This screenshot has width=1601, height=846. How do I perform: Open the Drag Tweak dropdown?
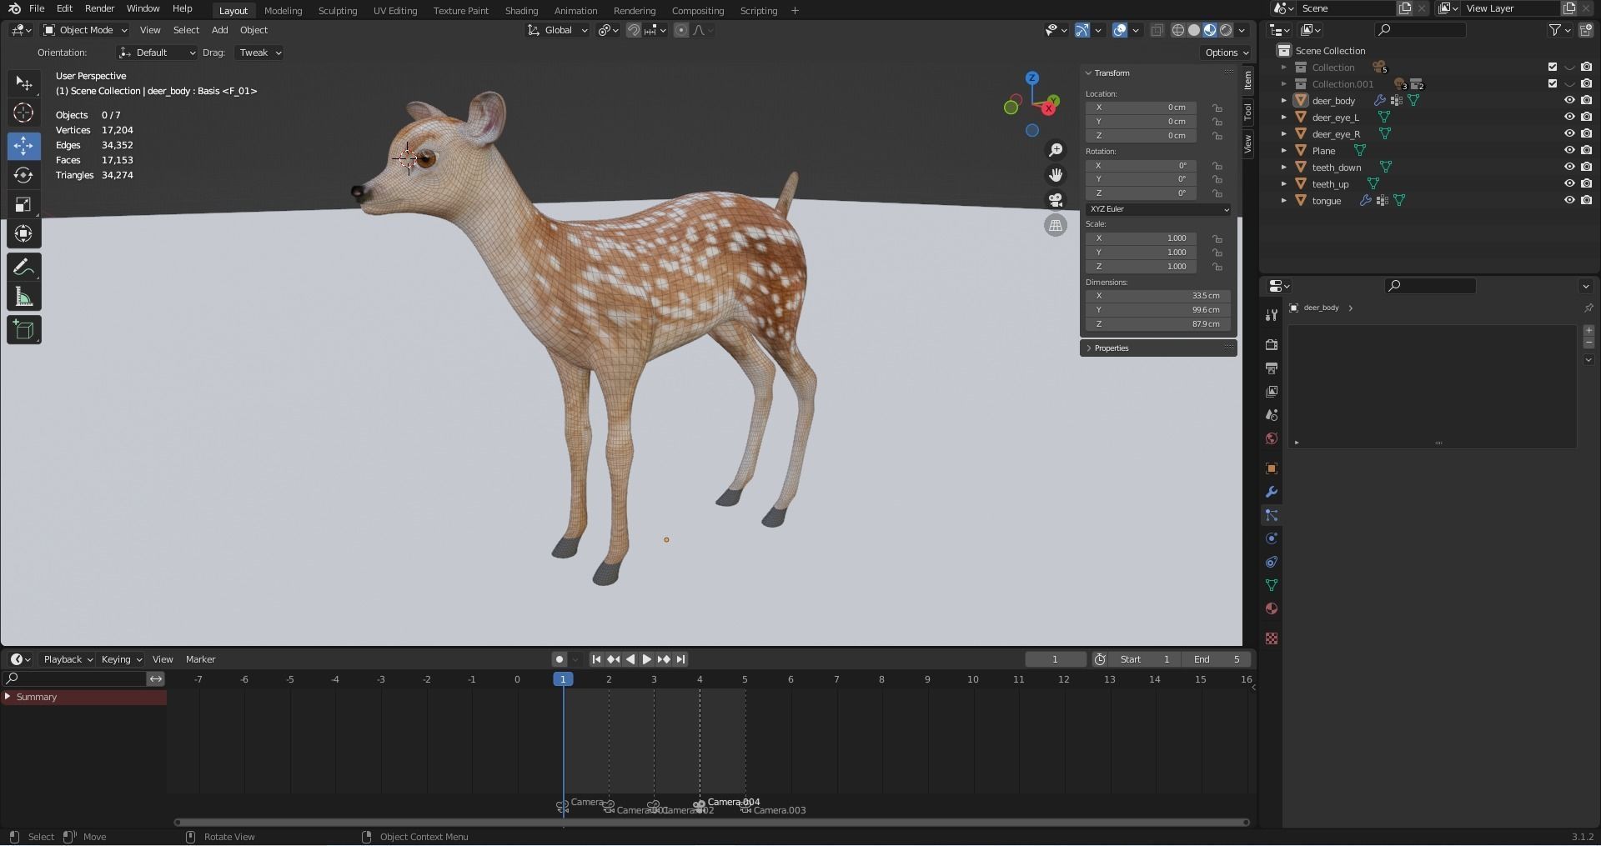(259, 53)
